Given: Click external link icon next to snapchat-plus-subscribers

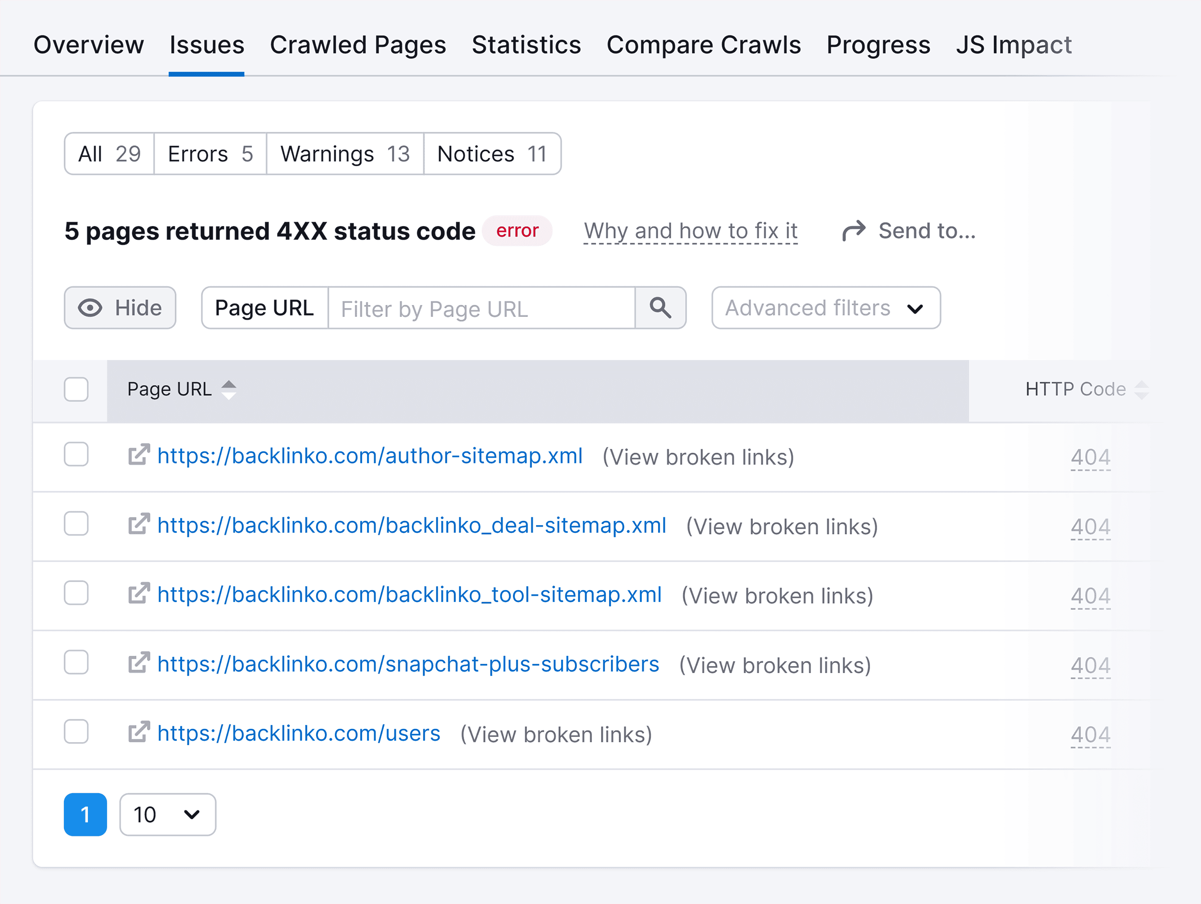Looking at the screenshot, I should [x=138, y=663].
